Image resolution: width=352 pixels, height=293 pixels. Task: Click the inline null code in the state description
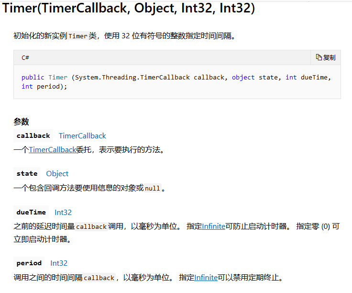pyautogui.click(x=153, y=188)
